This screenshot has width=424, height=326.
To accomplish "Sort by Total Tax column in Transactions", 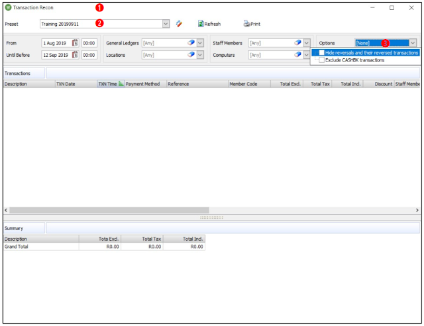I will (317, 84).
